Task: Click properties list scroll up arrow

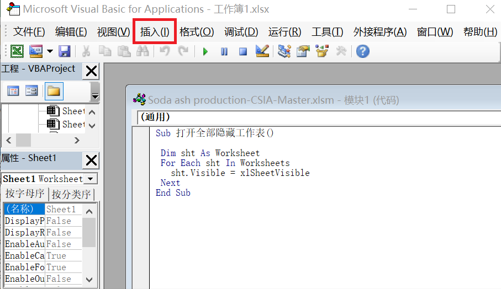Action: (89, 211)
